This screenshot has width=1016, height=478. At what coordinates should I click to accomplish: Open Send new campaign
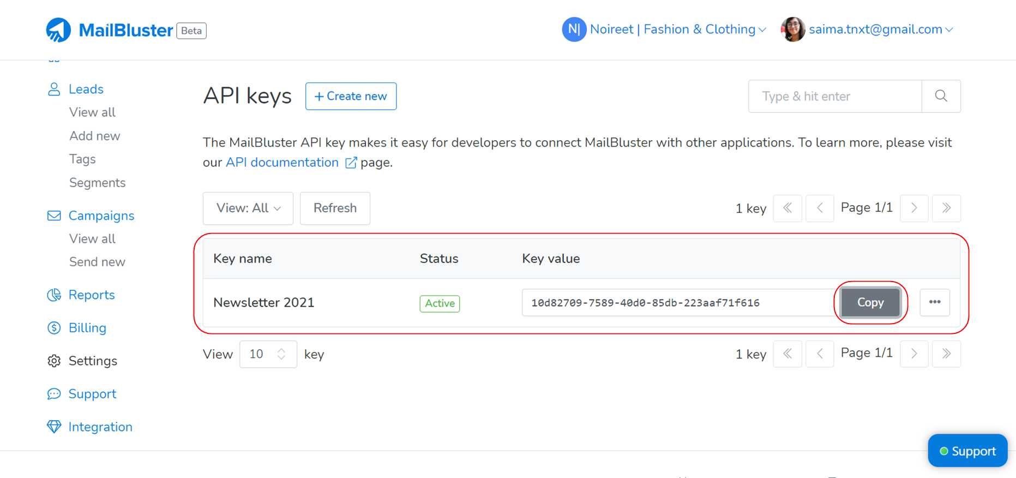pos(97,262)
